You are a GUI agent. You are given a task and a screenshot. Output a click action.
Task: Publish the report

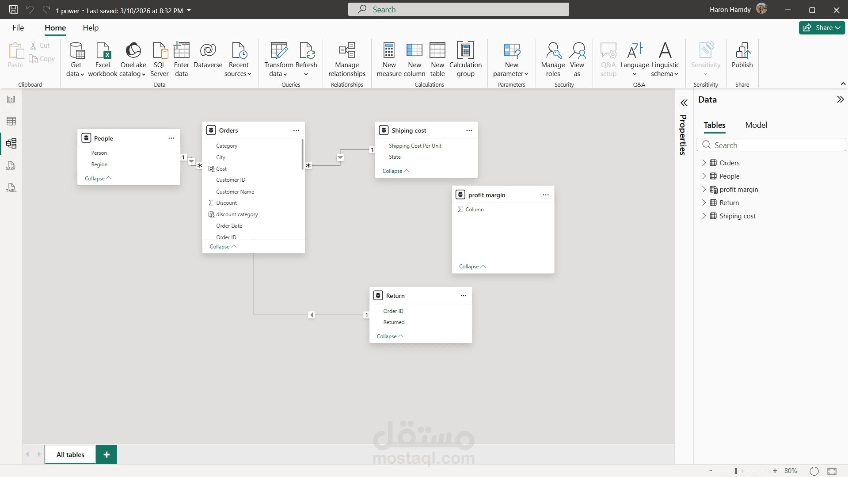742,55
